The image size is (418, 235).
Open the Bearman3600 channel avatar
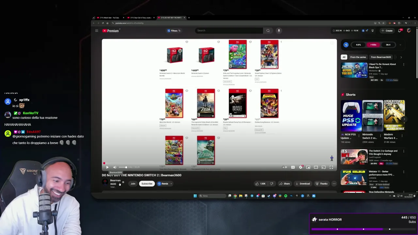pyautogui.click(x=105, y=182)
